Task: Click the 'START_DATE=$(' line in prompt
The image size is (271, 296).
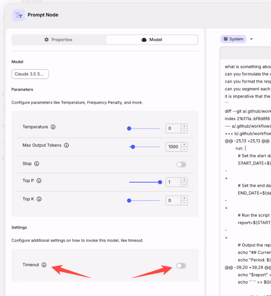Action: tap(254, 163)
